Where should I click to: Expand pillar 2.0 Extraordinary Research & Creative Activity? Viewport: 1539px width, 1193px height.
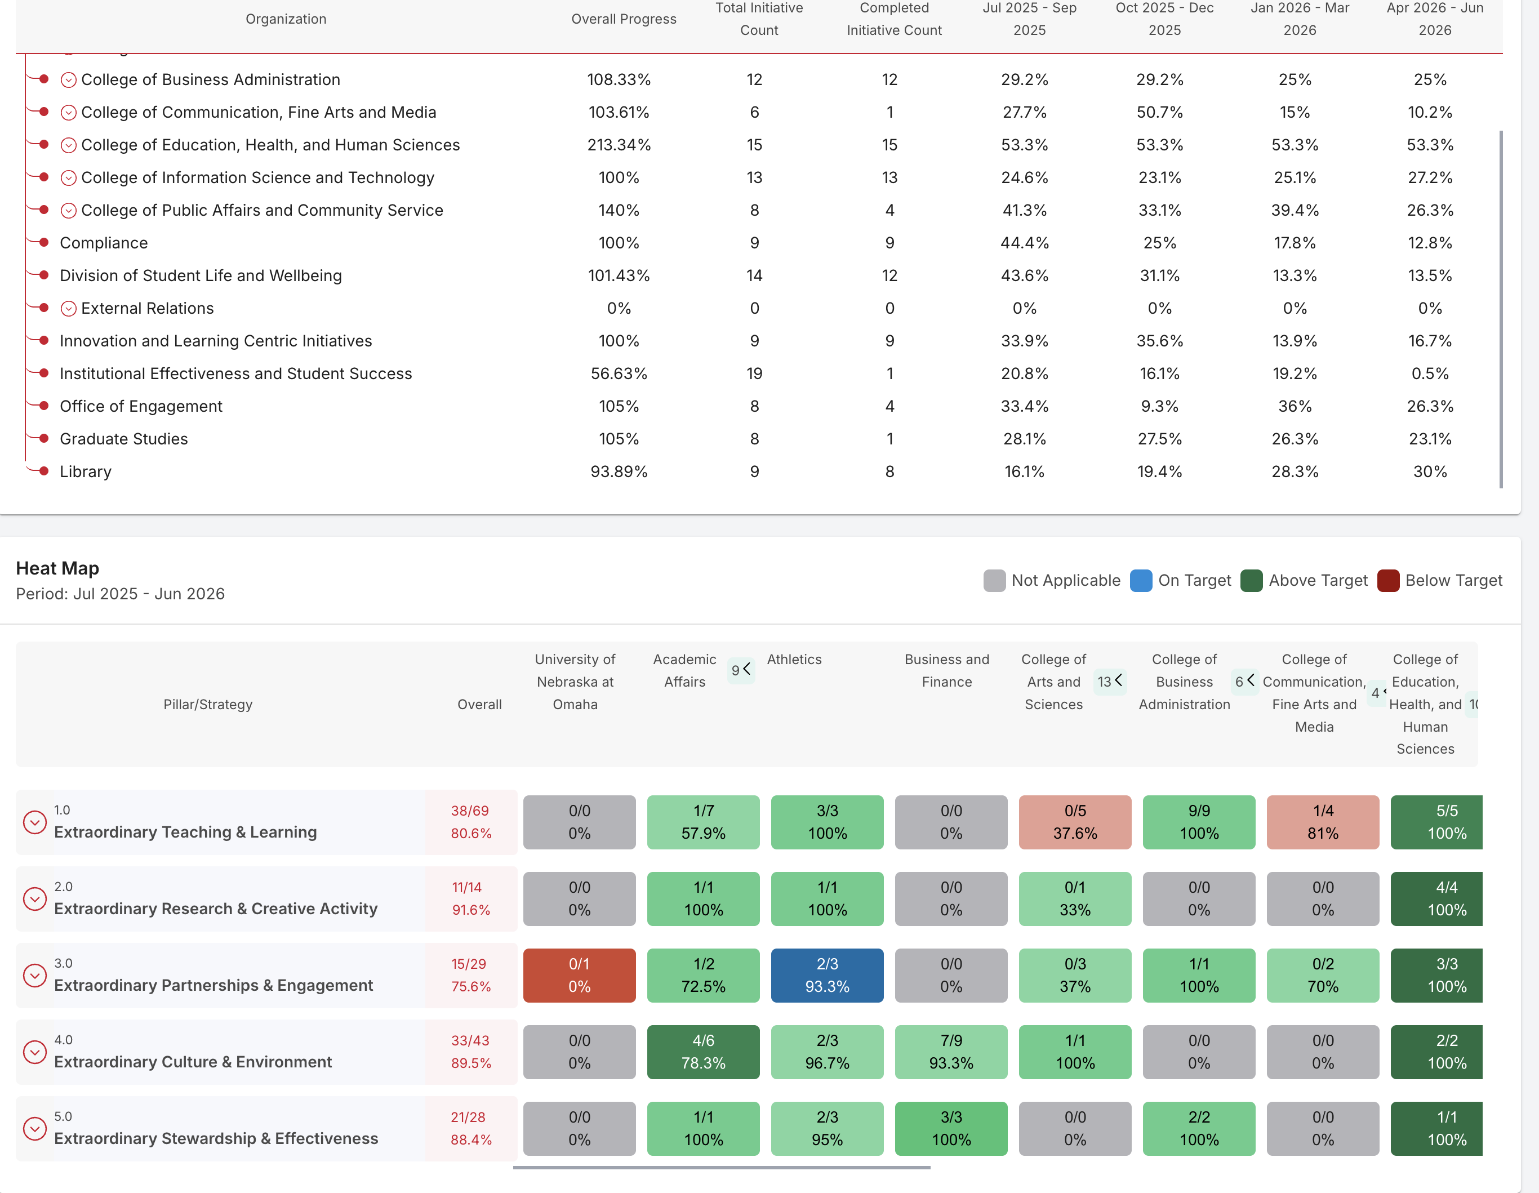pyautogui.click(x=34, y=898)
